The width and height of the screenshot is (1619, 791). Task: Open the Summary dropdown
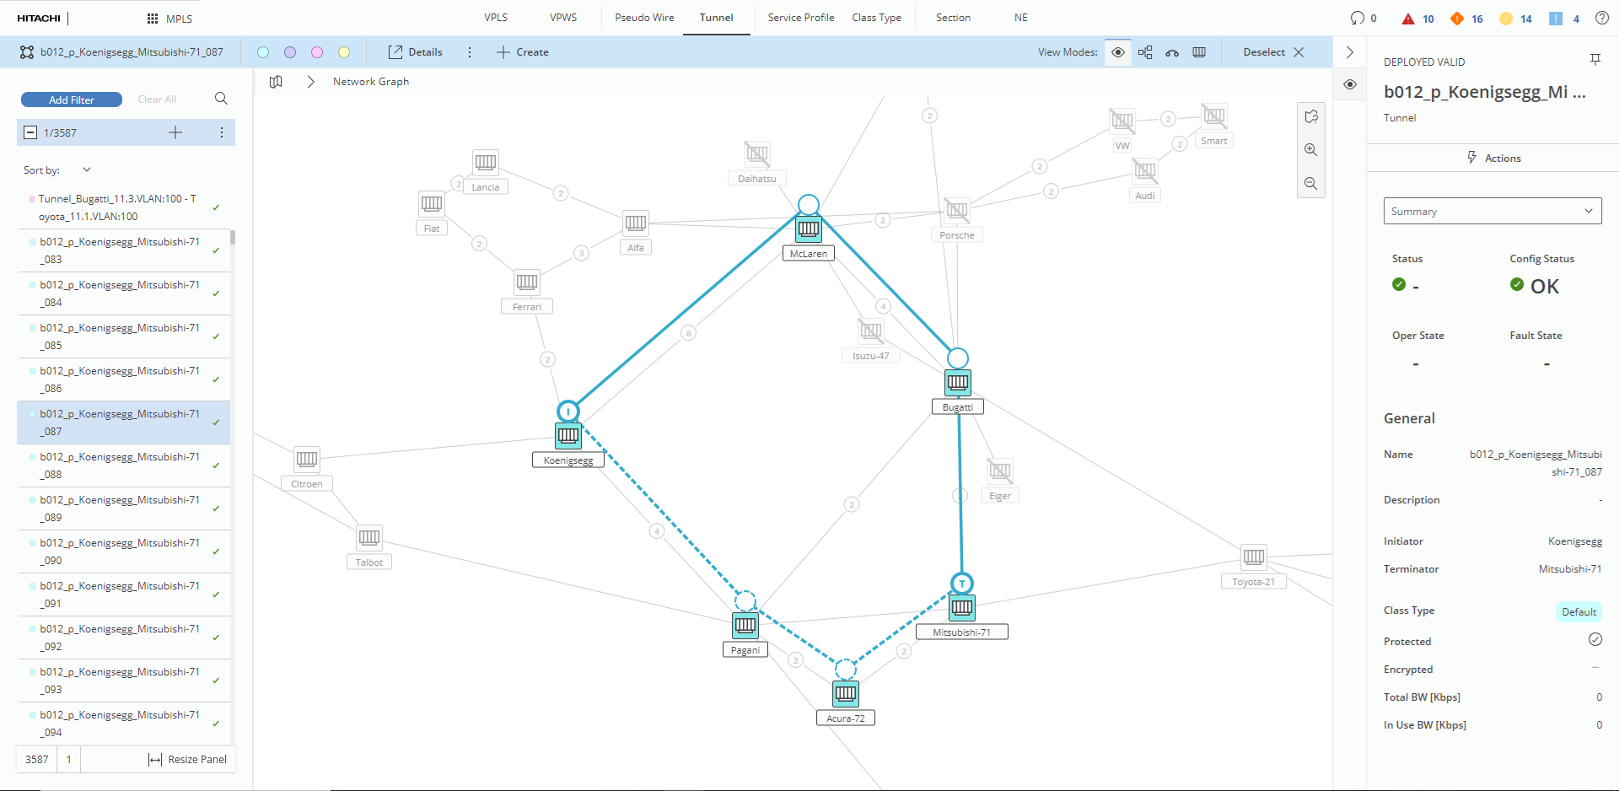[1492, 211]
